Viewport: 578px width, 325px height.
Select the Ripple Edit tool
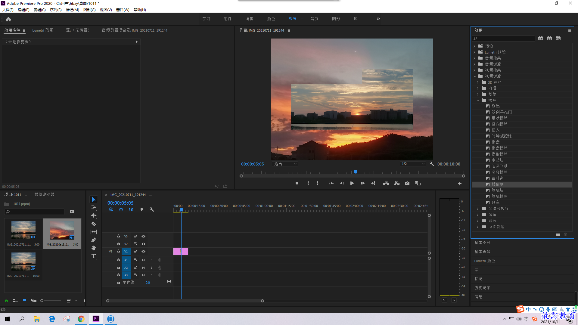(x=94, y=215)
